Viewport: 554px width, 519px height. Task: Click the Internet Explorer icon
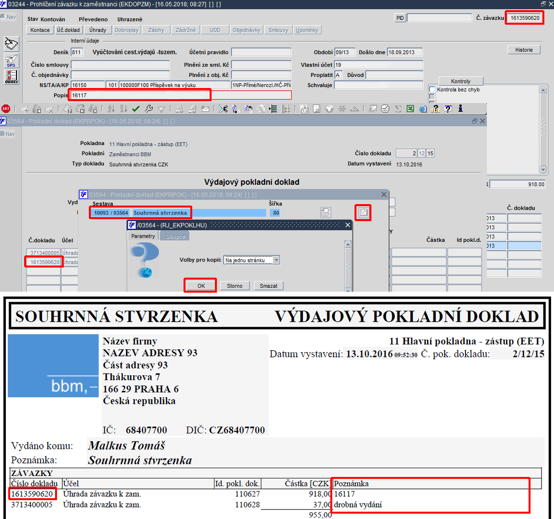point(423,109)
